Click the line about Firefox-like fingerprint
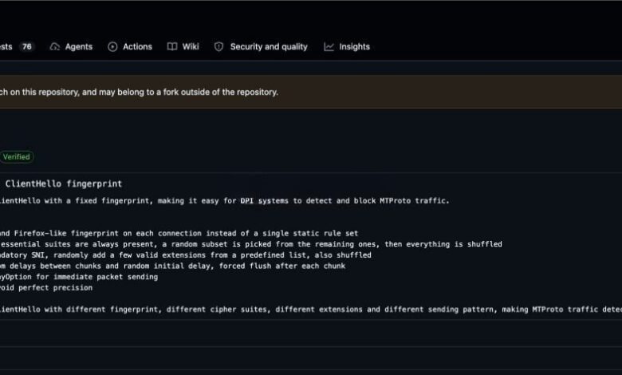Viewport: 622px width, 375px height. (179, 233)
